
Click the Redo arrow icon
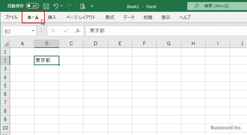tap(69, 6)
